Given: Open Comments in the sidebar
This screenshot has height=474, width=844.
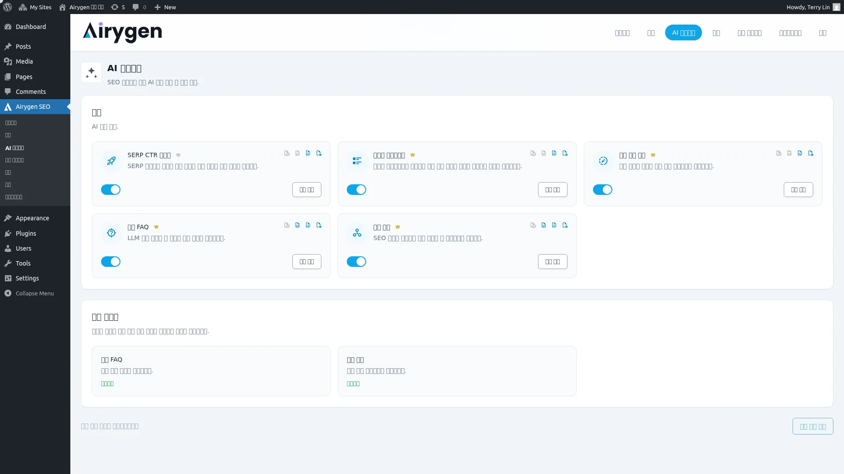Looking at the screenshot, I should [35, 92].
